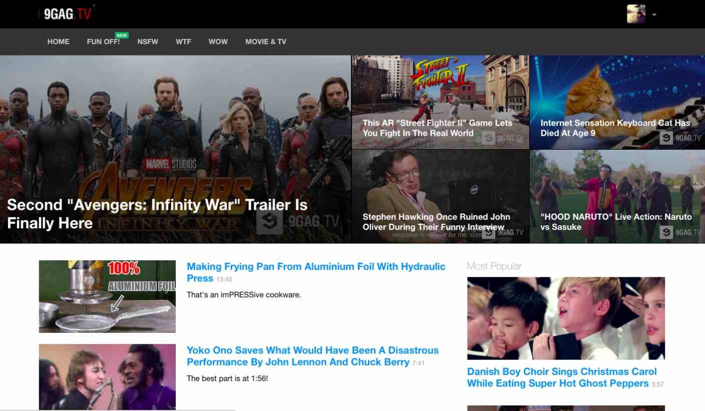Click the Danish boy choir thumbnail

coord(566,318)
